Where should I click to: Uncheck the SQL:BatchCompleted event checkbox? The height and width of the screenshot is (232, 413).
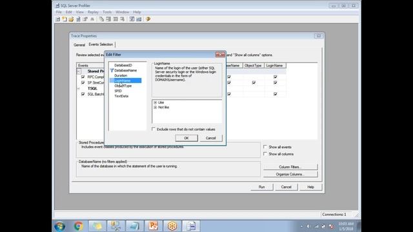pos(83,94)
